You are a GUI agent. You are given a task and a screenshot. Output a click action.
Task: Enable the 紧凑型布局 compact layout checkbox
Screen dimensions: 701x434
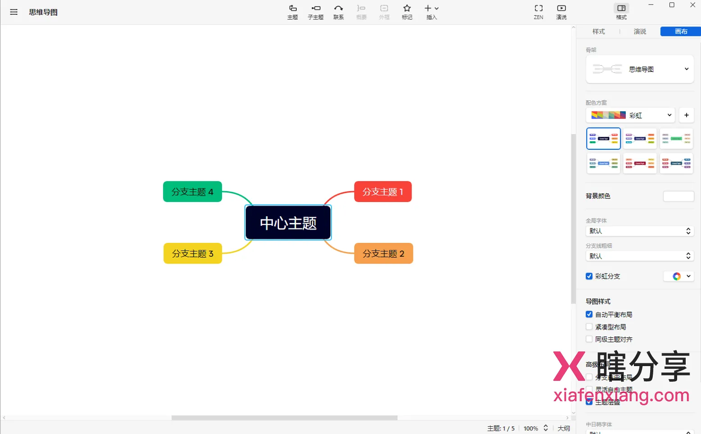pyautogui.click(x=589, y=327)
